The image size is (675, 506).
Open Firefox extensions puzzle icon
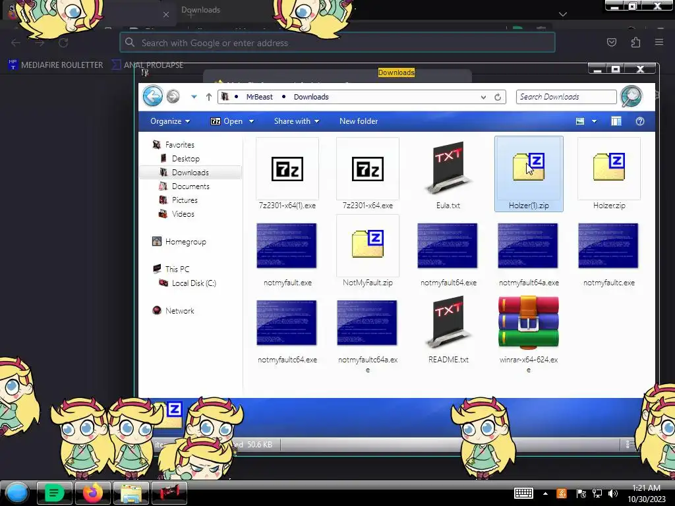(x=635, y=42)
